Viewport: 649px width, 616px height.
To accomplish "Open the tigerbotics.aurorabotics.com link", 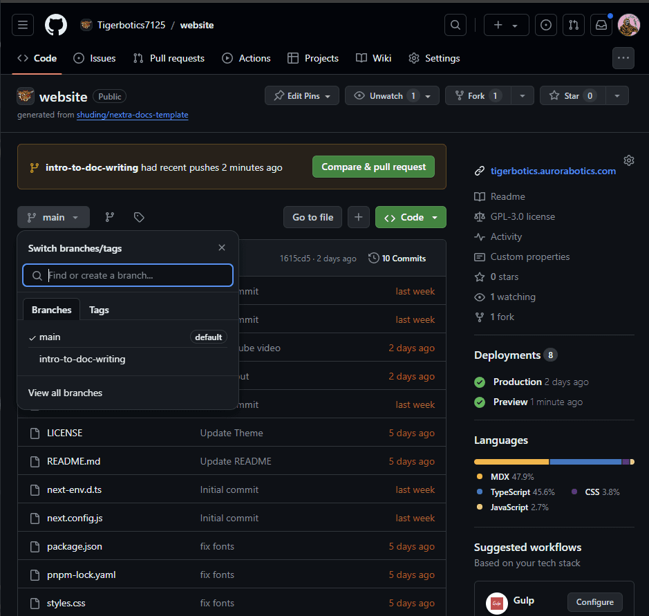I will tap(553, 171).
